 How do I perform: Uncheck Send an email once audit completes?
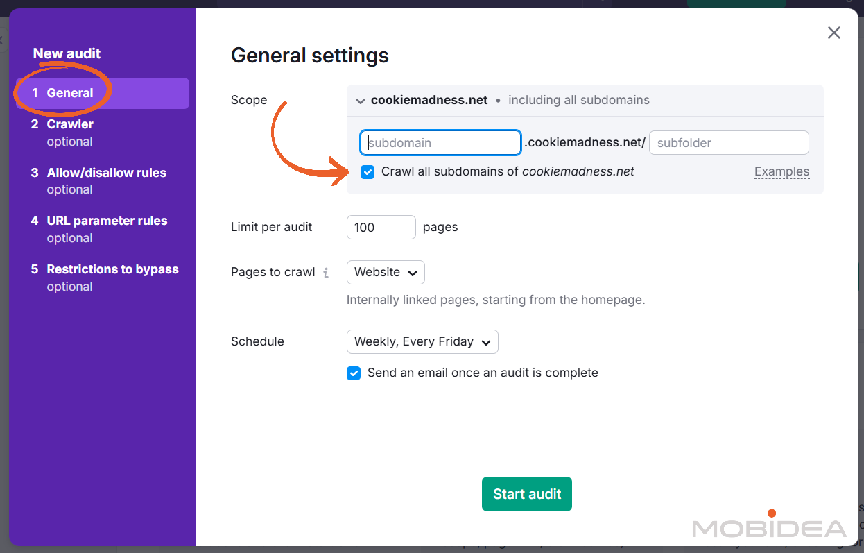pyautogui.click(x=354, y=373)
